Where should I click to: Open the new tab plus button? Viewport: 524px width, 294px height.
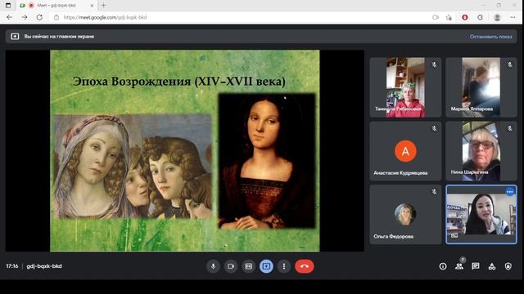coord(104,6)
